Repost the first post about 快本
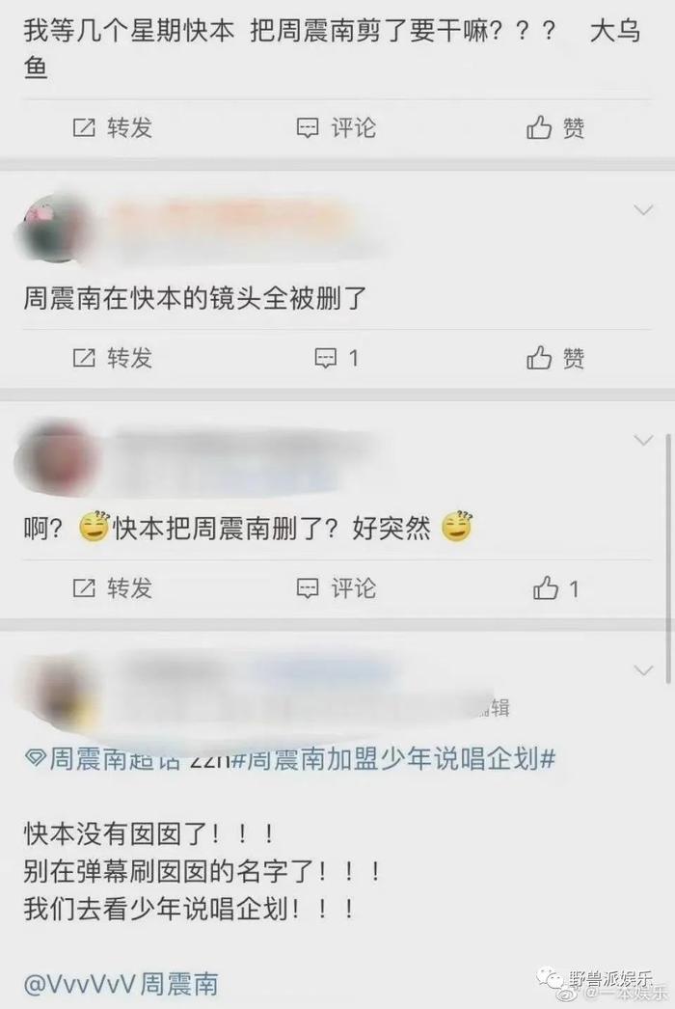This screenshot has height=1009, width=675. [x=112, y=127]
